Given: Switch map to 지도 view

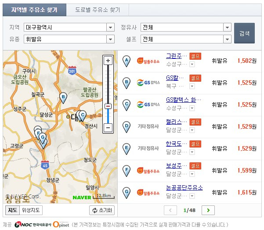Looking at the screenshot, I should click(x=12, y=210).
